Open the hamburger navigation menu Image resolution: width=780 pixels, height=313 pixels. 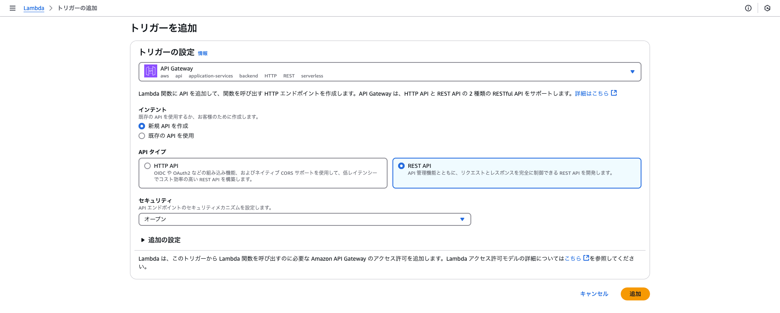point(13,8)
